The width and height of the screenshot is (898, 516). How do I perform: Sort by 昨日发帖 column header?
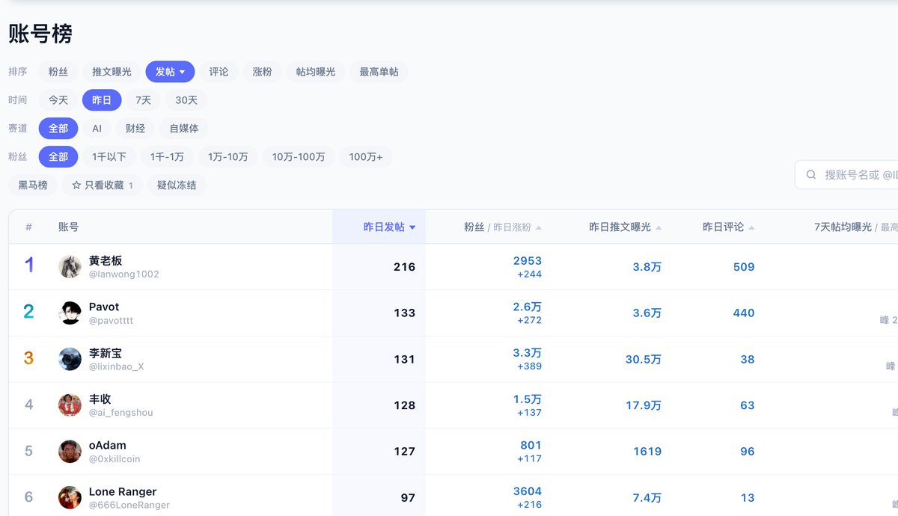389,227
